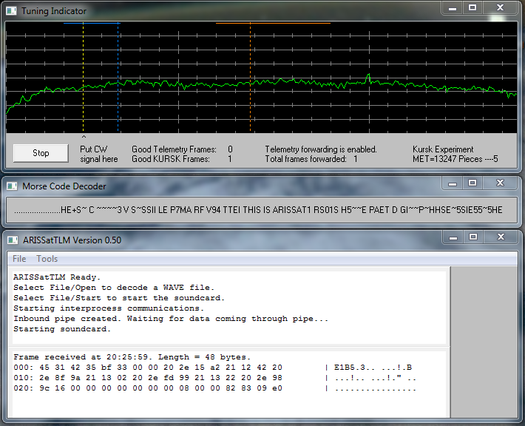The image size is (525, 426).
Task: Minimize the Tuning Indicator window
Action: [453, 8]
